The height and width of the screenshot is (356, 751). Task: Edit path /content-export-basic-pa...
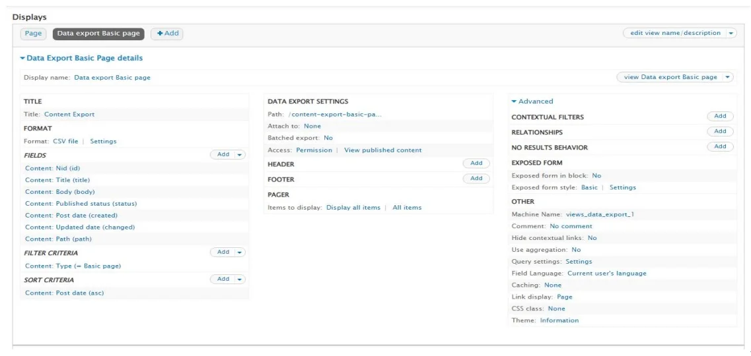[336, 115]
